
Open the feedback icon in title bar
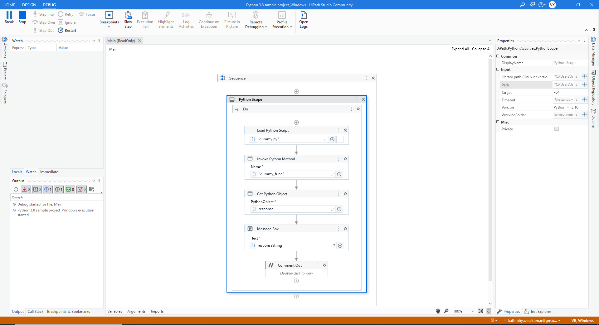tap(532, 5)
